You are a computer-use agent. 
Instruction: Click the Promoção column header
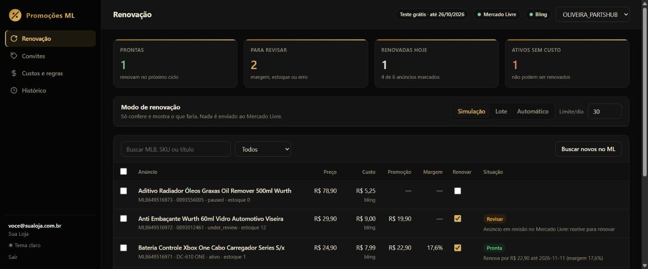click(400, 172)
